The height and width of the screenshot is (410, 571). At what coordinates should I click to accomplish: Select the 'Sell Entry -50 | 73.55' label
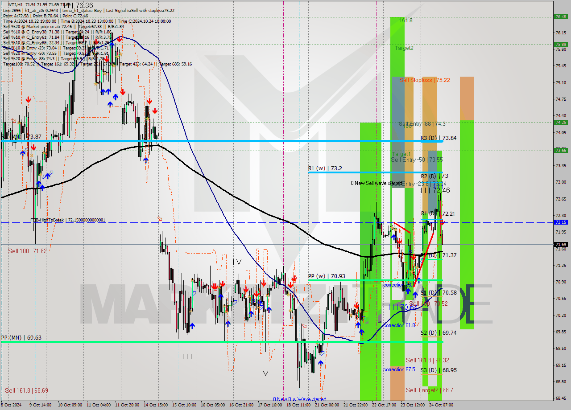coord(417,159)
